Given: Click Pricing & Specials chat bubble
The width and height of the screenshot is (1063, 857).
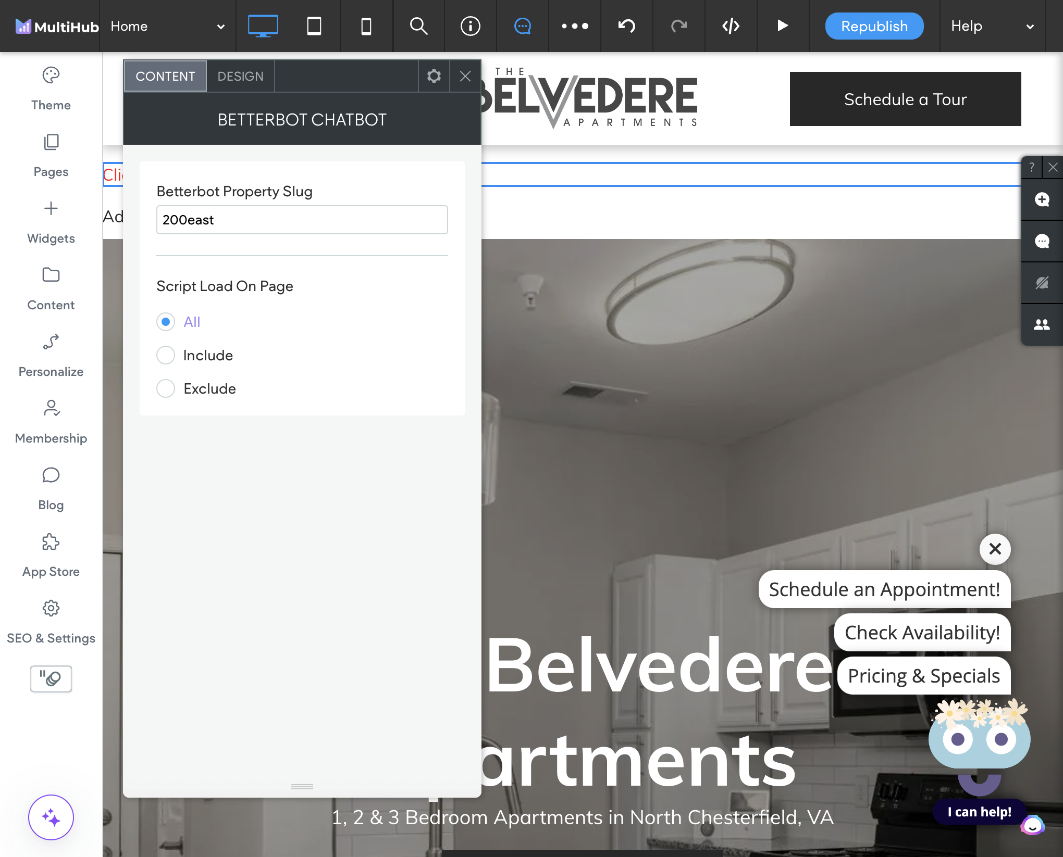Looking at the screenshot, I should pos(923,676).
